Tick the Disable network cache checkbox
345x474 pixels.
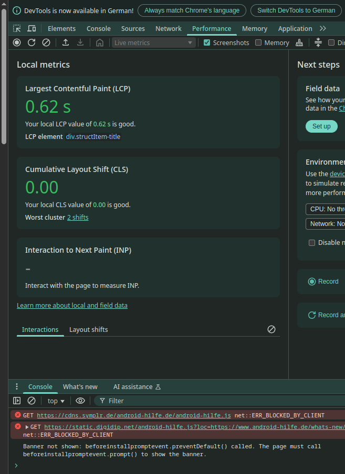point(312,243)
